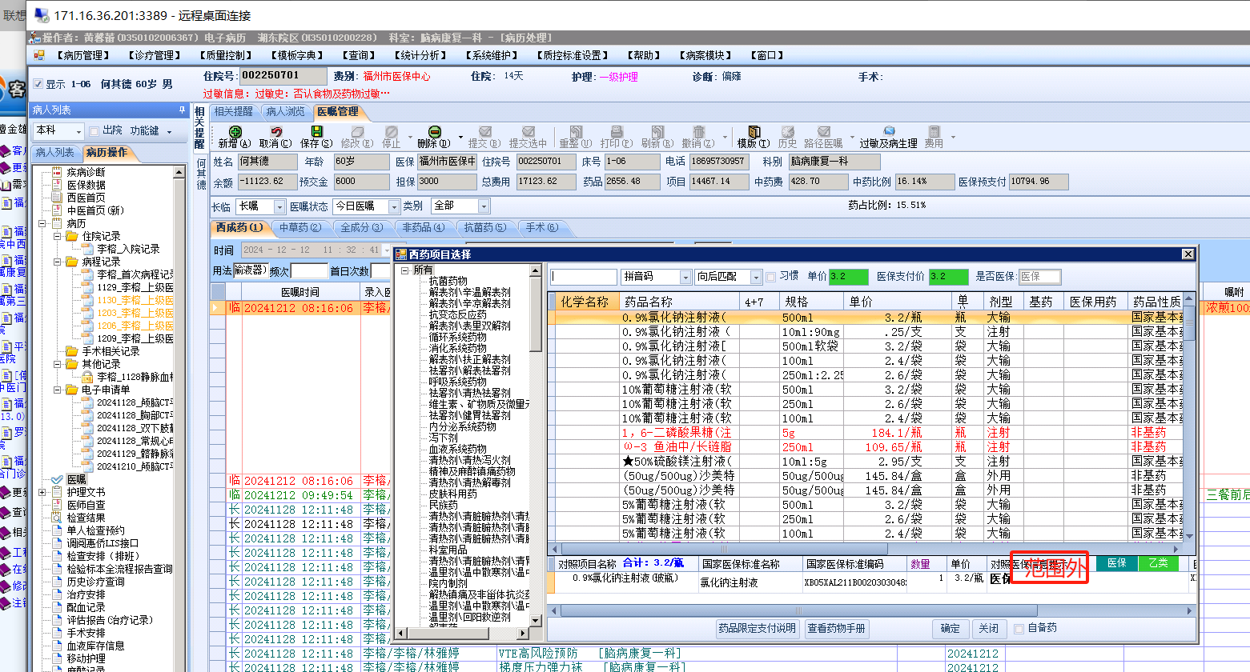This screenshot has width=1250, height=672.
Task: Toggle the 习惯 checkbox in drug dialog
Action: pyautogui.click(x=771, y=277)
